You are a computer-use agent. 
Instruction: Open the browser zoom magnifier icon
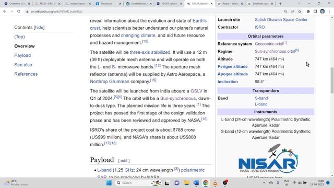[x=285, y=11]
